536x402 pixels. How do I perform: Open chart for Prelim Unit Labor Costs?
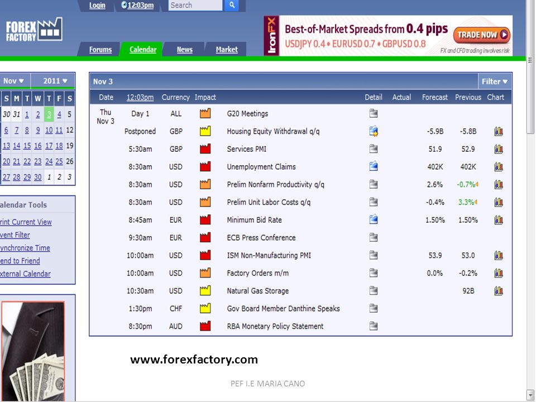499,202
